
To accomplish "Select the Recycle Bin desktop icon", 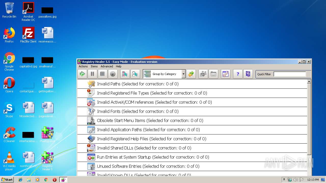I will tap(9, 10).
